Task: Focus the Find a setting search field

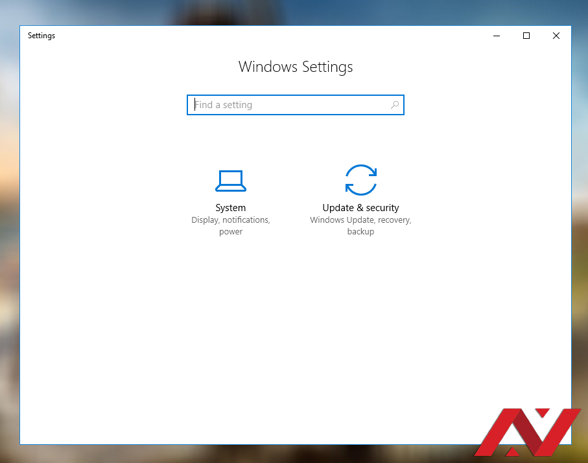Action: click(296, 105)
